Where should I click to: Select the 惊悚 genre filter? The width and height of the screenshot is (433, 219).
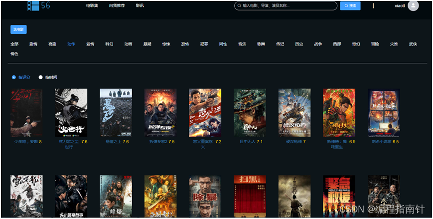[166, 44]
